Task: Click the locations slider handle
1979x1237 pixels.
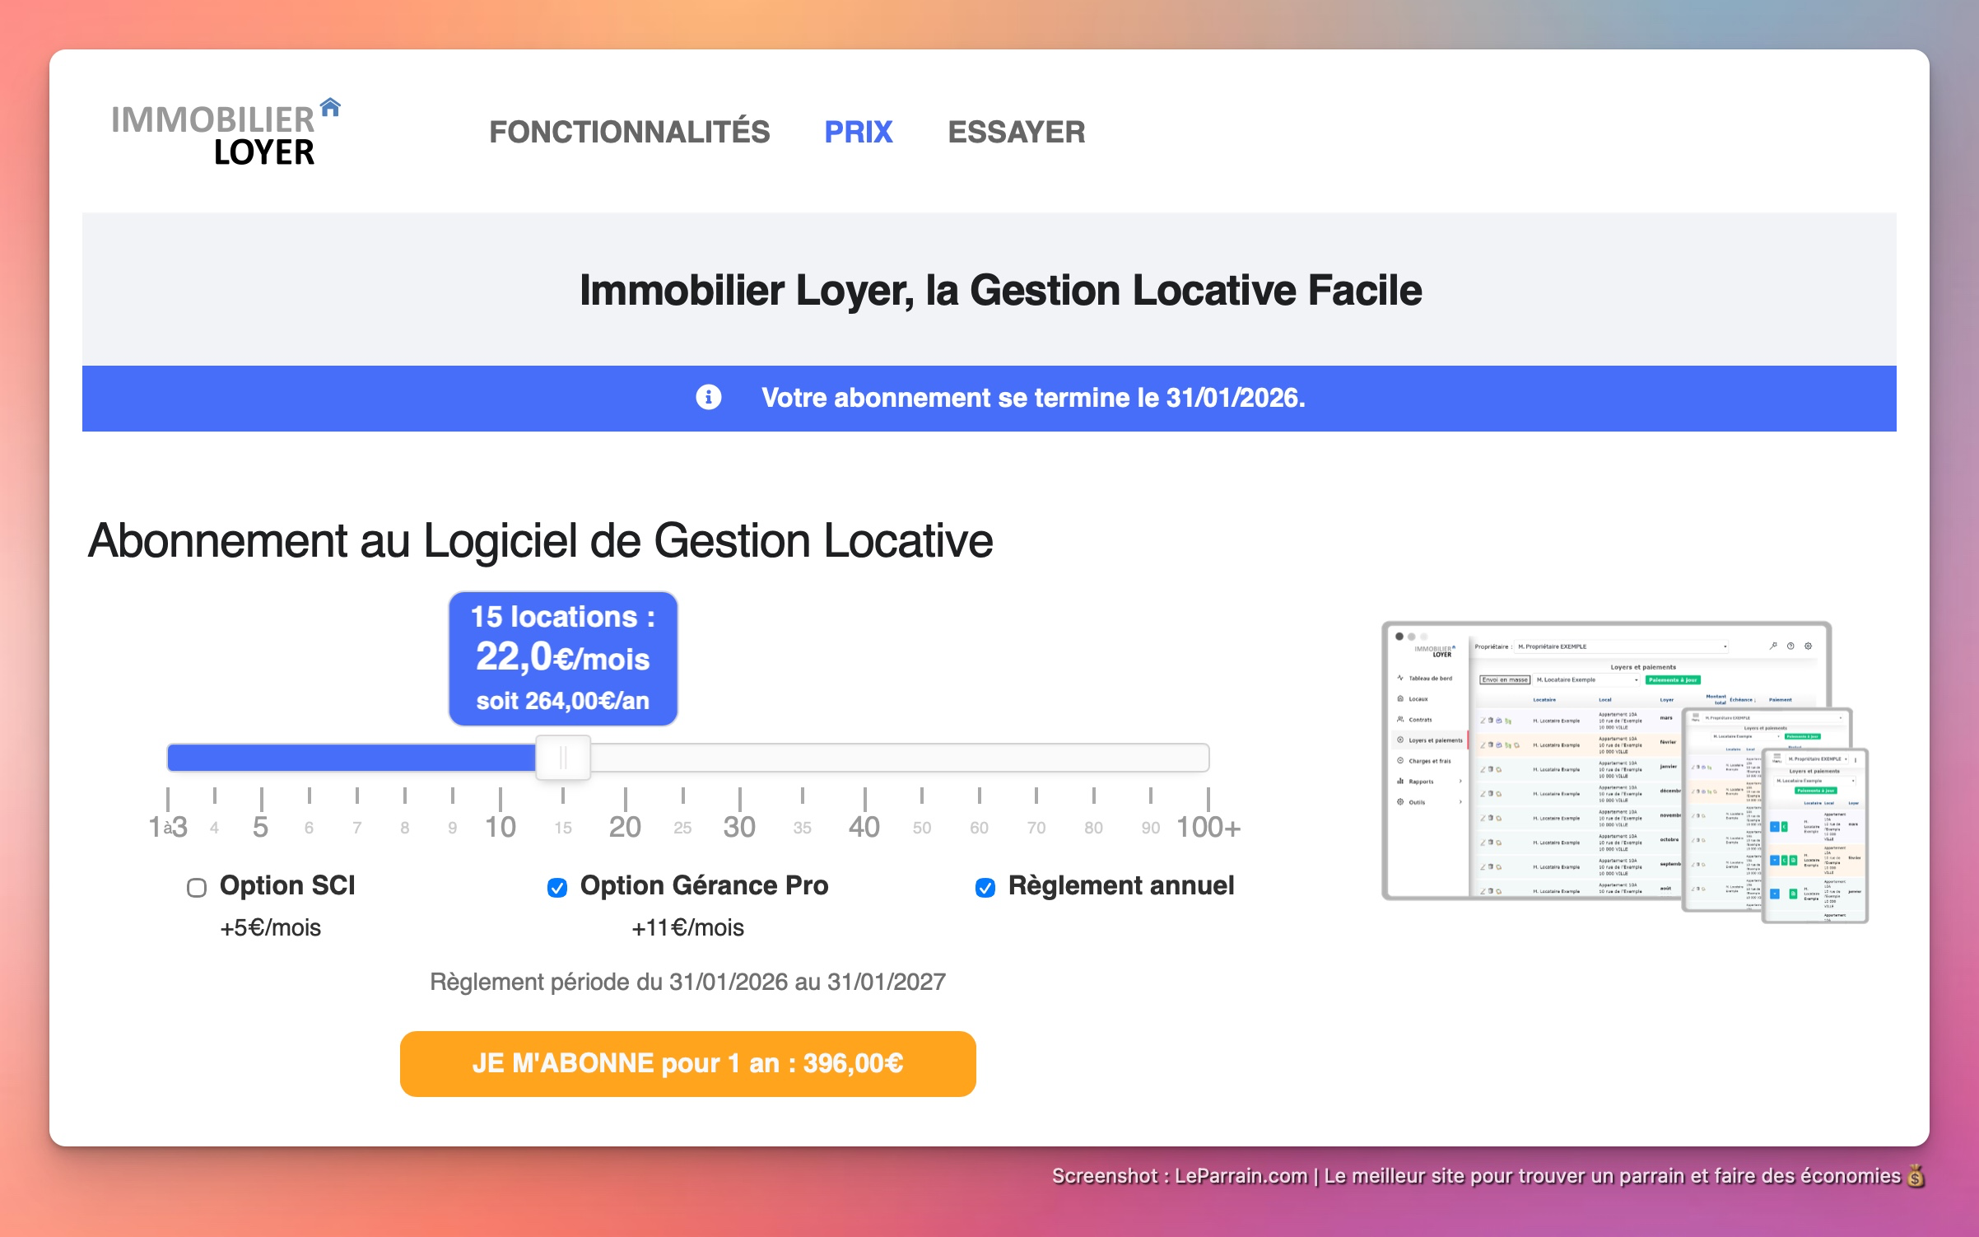Action: pyautogui.click(x=563, y=757)
